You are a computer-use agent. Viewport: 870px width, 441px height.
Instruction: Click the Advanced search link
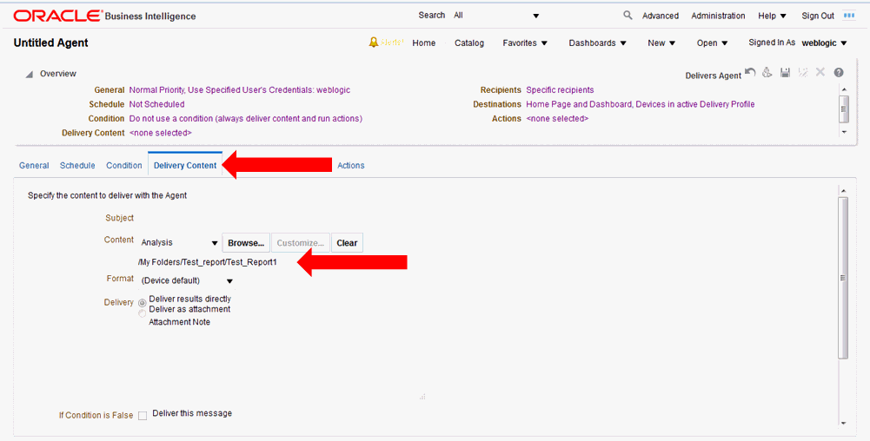point(661,16)
